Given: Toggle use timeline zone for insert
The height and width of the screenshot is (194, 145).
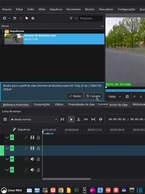Looking at the screenshot, I should pos(62,119).
